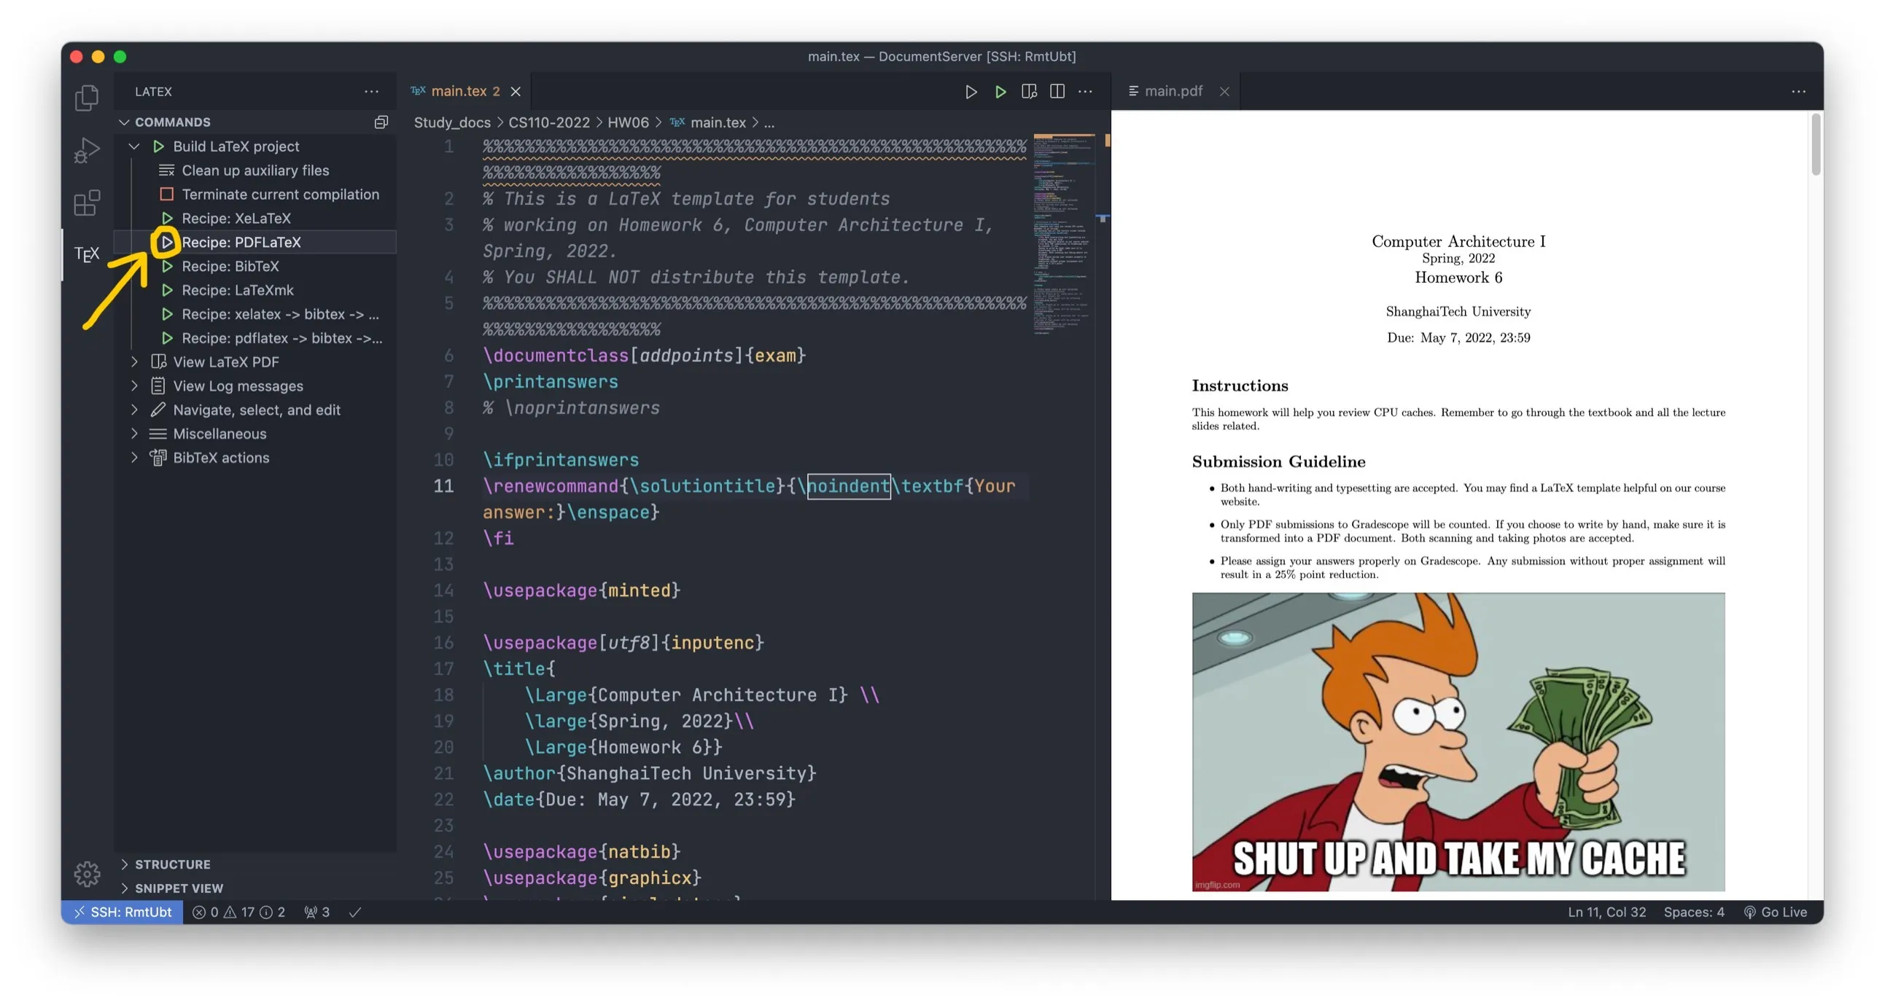Expand the View Log messages group
Image resolution: width=1885 pixels, height=1005 pixels.
click(x=134, y=386)
